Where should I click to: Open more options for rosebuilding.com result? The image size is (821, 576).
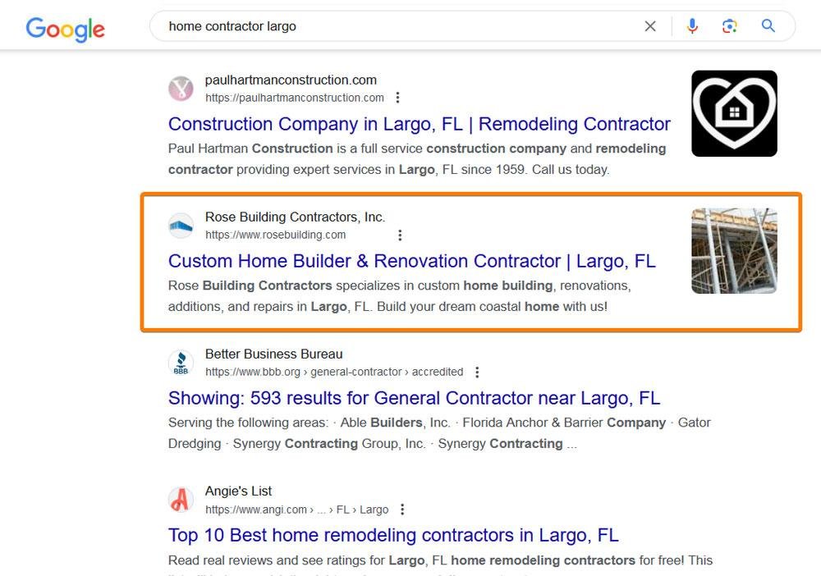tap(400, 235)
